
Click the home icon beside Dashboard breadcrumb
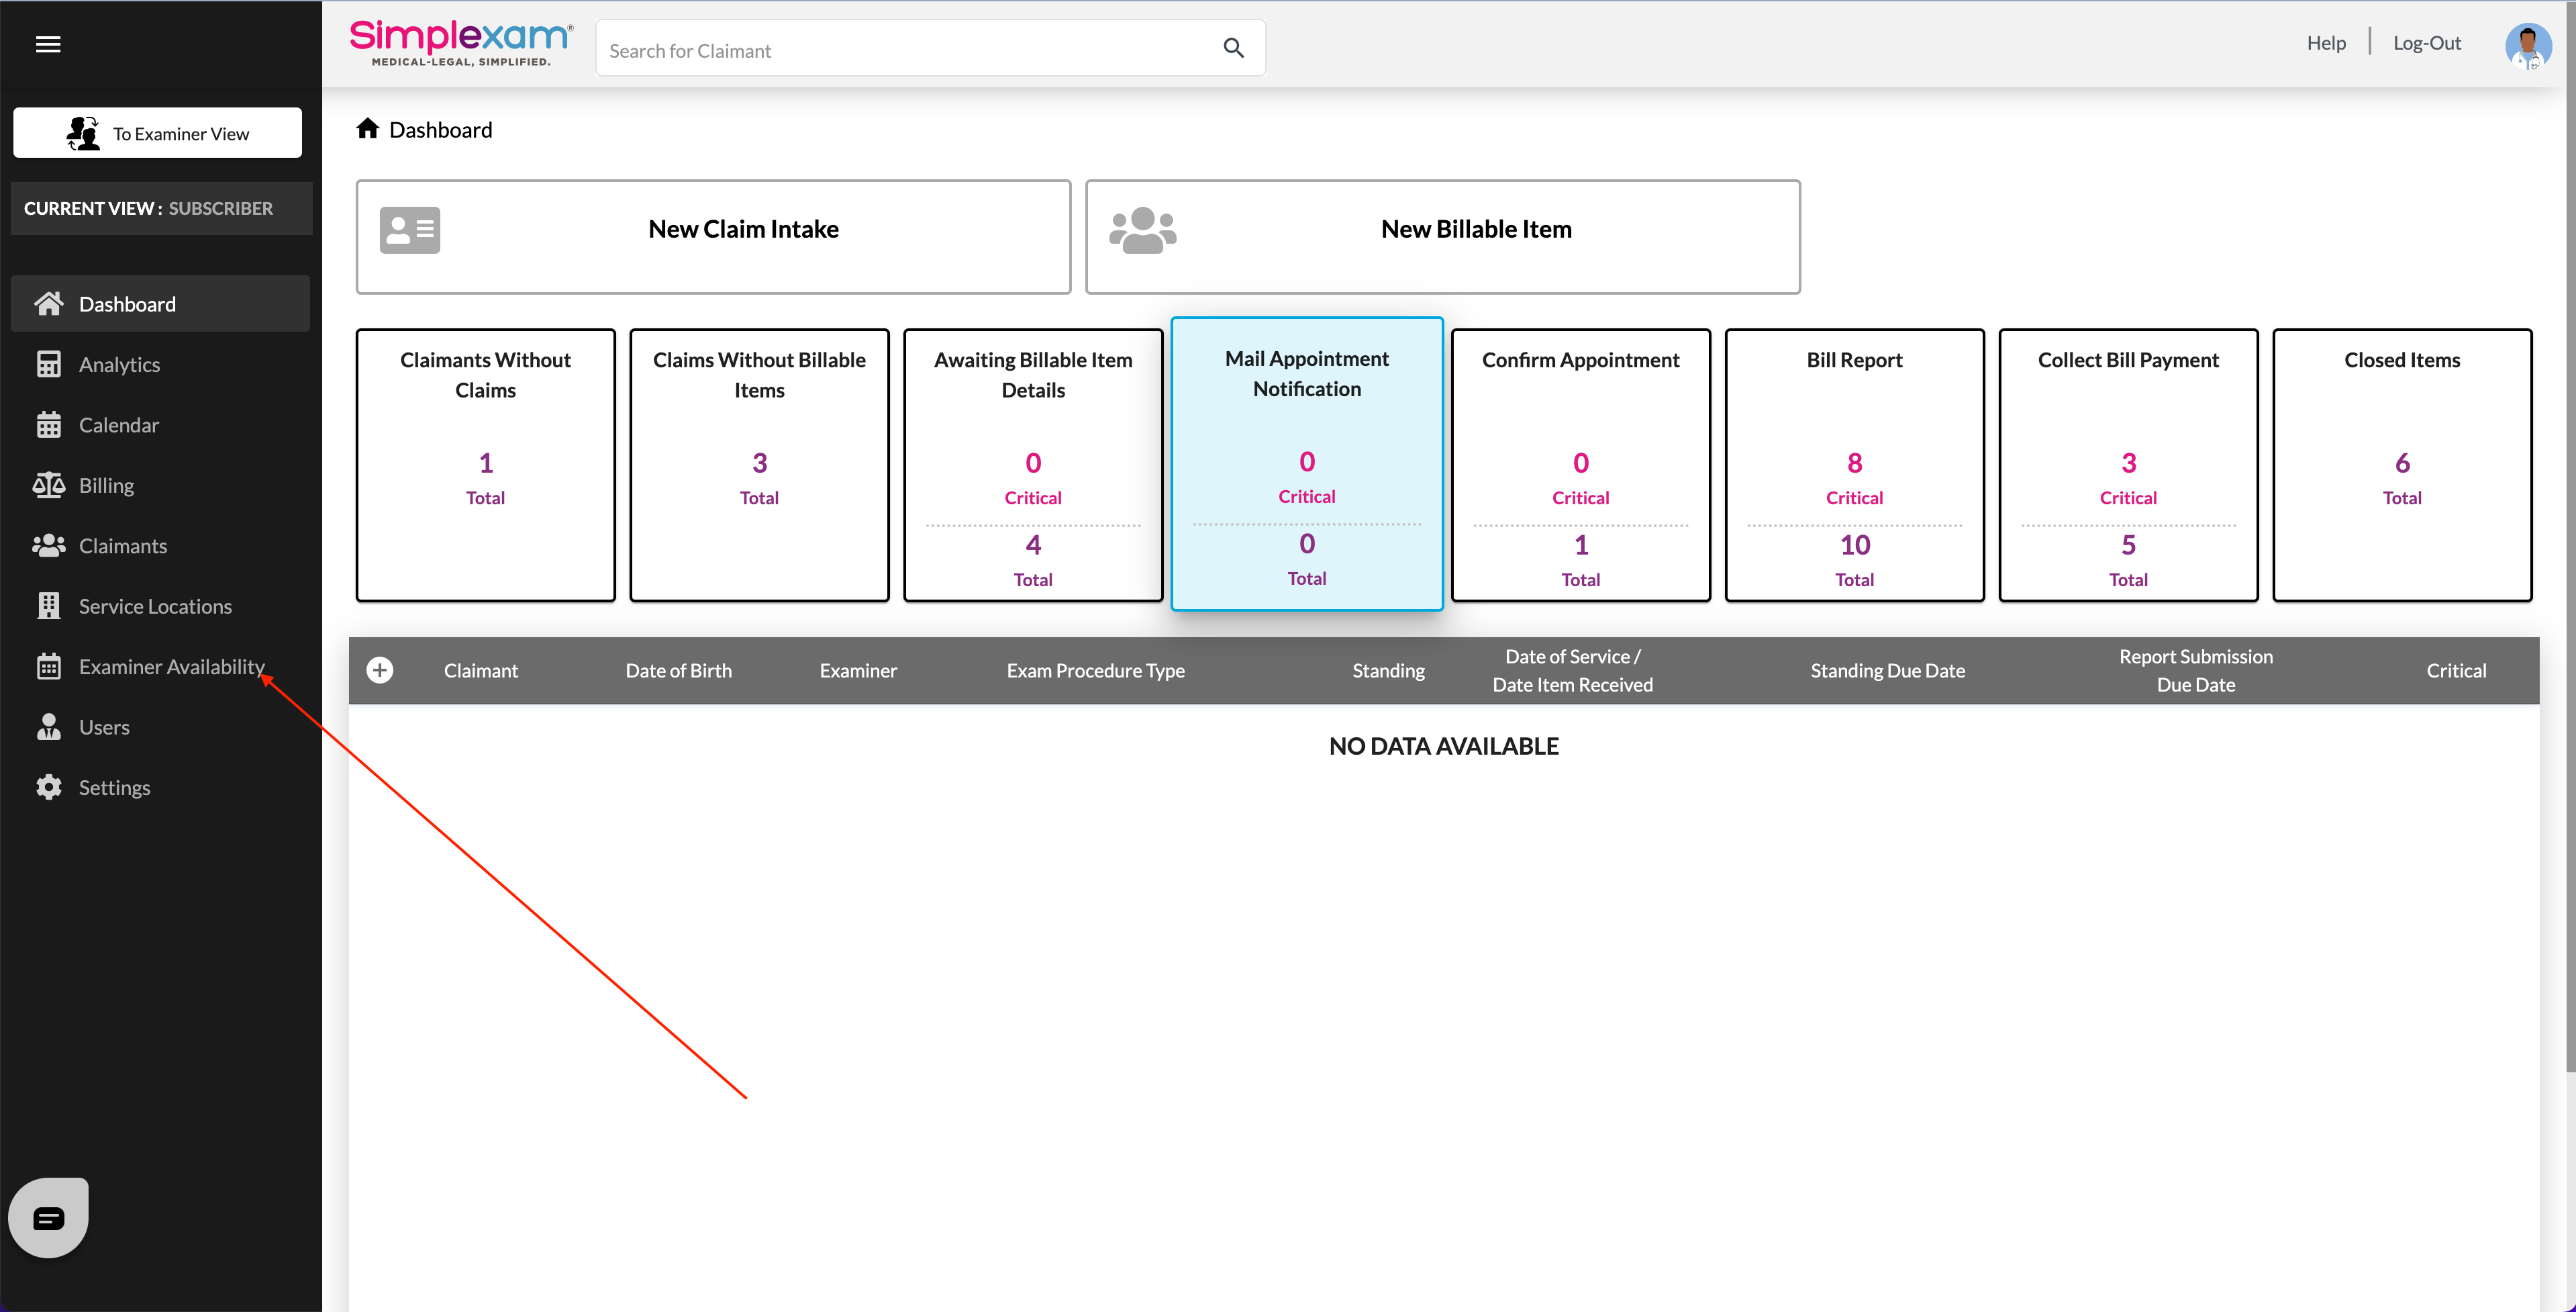point(367,129)
